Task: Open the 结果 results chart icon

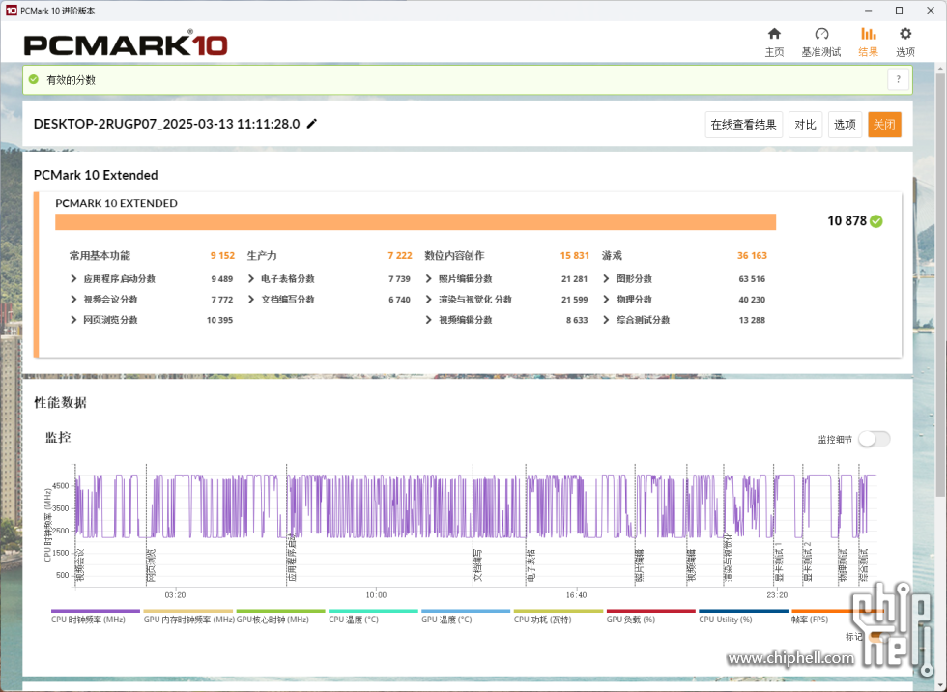Action: tap(868, 34)
